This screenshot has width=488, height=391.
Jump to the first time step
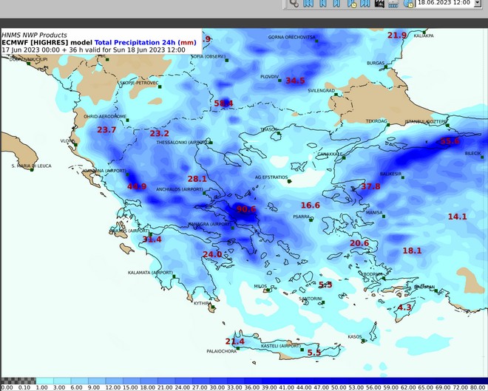point(308,4)
